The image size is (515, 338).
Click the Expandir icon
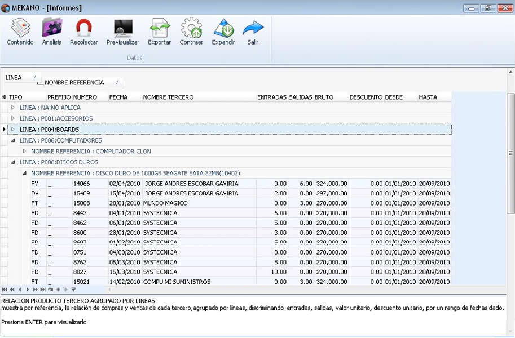tap(223, 32)
